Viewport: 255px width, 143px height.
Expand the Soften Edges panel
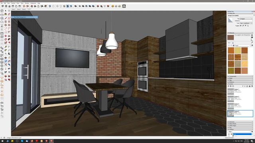(x=240, y=126)
